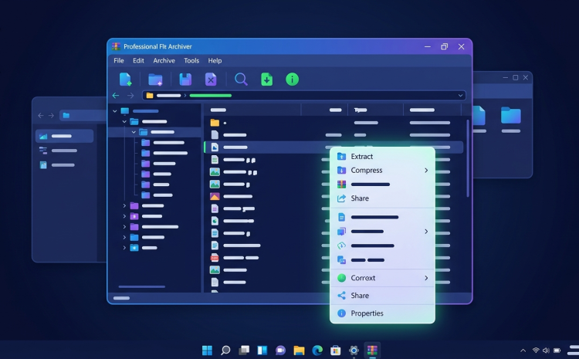Collapse the computer root node in tree
This screenshot has height=359, width=579.
[115, 111]
